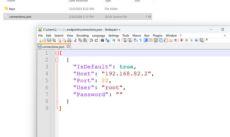Open the File menu
The height and width of the screenshot is (137, 230).
40,35
